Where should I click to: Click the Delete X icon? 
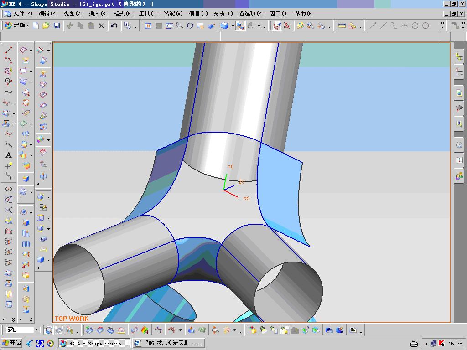point(101,26)
